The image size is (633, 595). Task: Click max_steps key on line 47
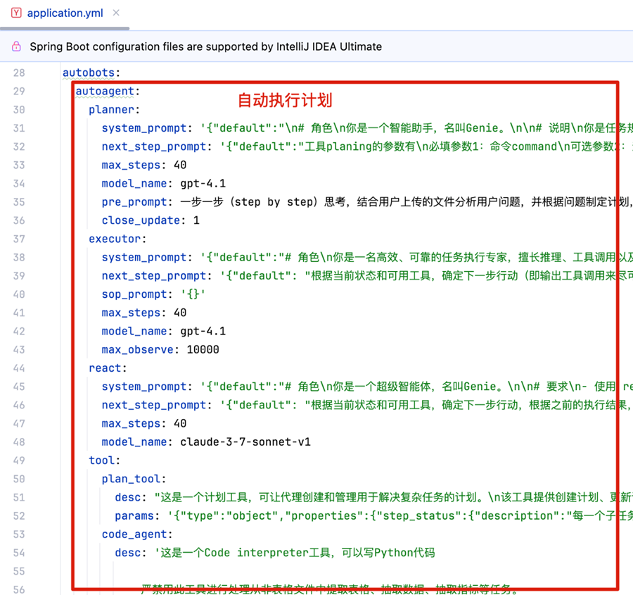pos(131,424)
